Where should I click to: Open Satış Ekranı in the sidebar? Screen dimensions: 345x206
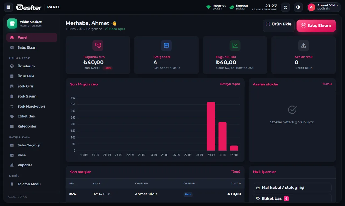(32, 47)
